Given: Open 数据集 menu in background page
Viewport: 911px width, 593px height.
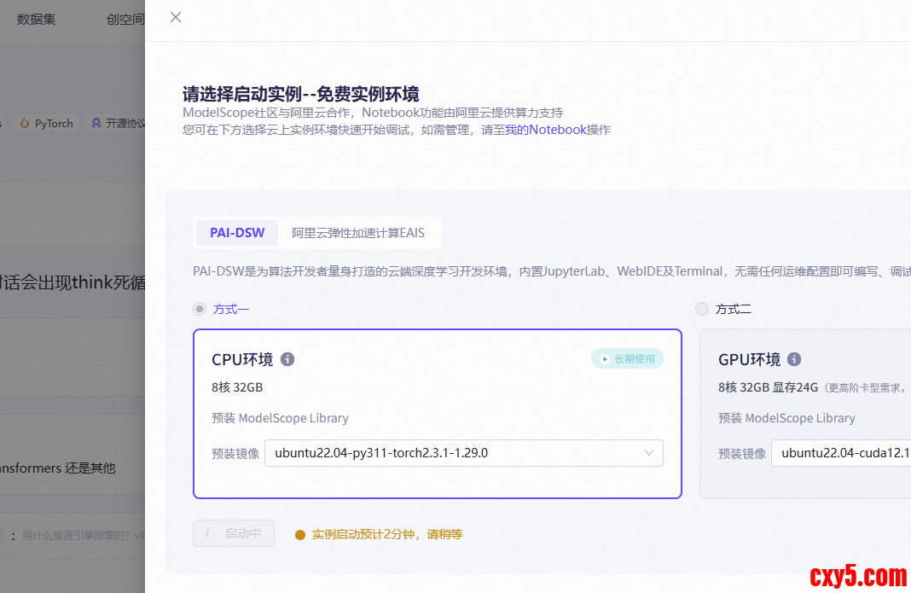Looking at the screenshot, I should coord(36,19).
